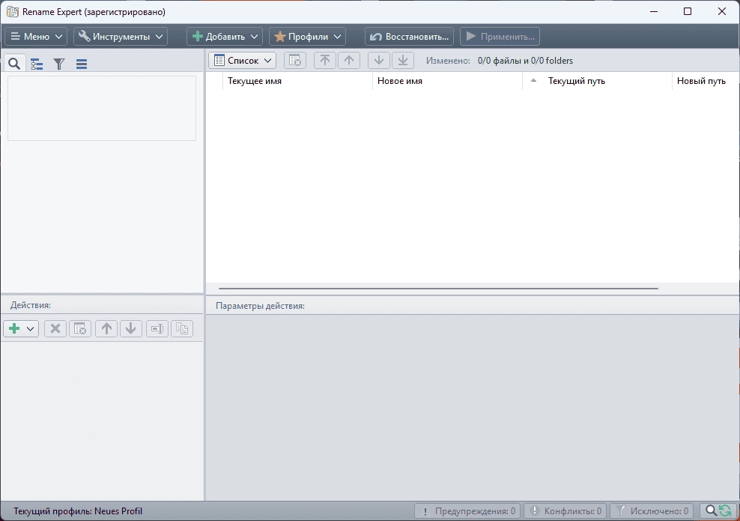
Task: Expand the add action dropdown arrow
Action: [30, 329]
